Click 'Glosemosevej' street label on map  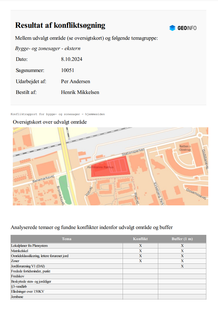click(x=196, y=194)
